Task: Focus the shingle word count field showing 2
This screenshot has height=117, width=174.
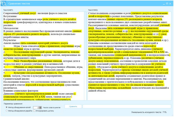Action: pos(36,108)
